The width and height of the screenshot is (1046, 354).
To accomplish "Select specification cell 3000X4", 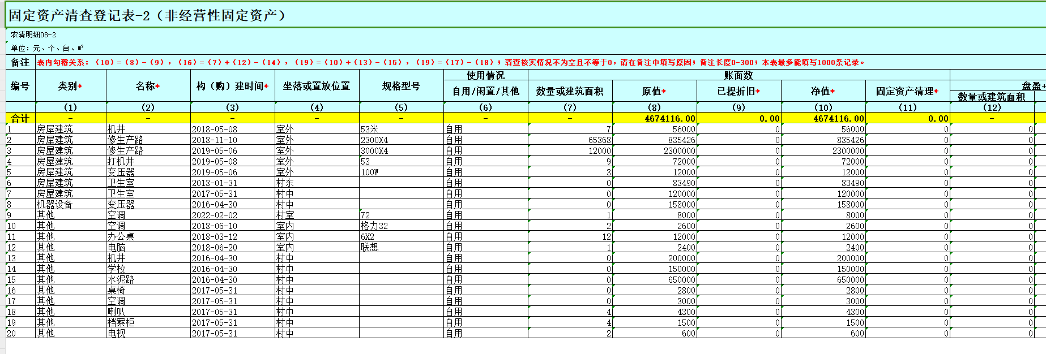I will [x=402, y=150].
